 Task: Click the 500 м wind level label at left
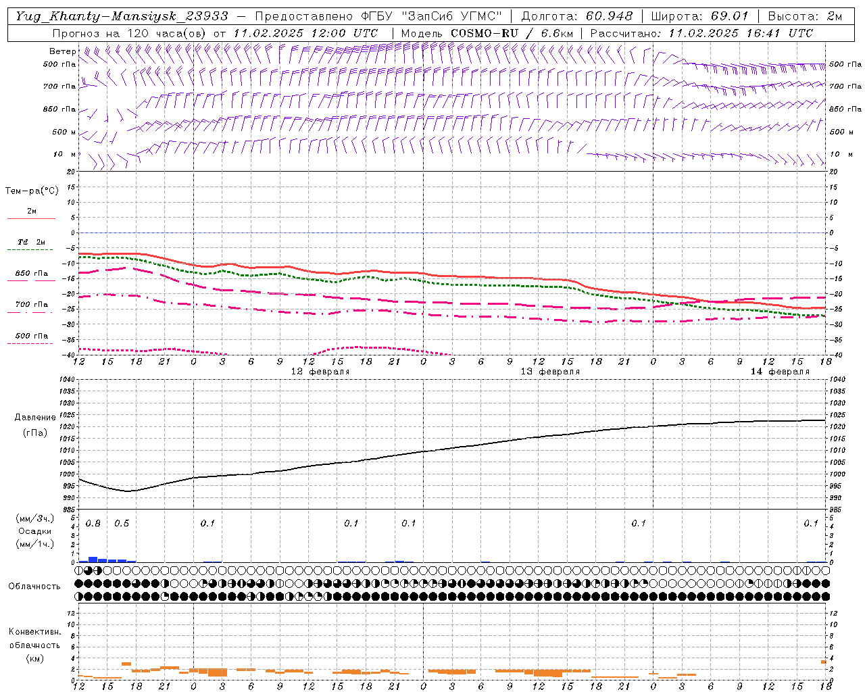pos(64,132)
